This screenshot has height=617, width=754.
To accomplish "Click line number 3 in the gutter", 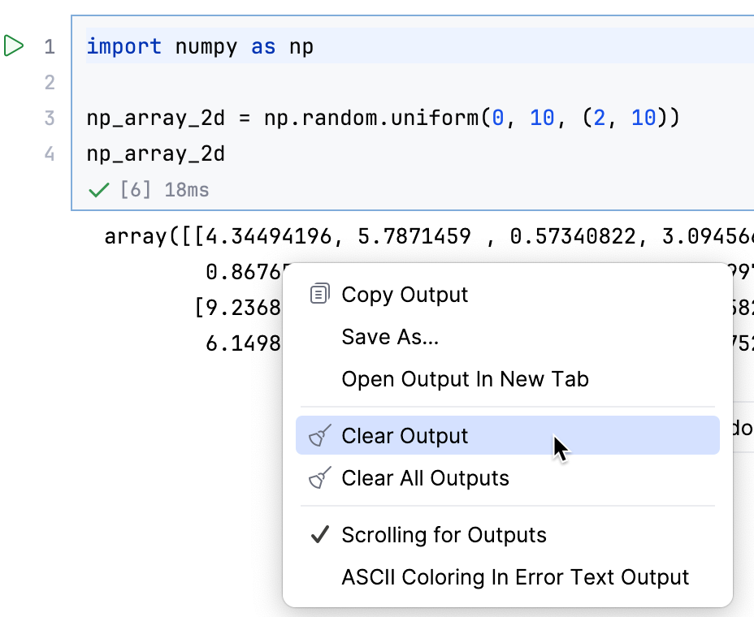I will coord(48,118).
